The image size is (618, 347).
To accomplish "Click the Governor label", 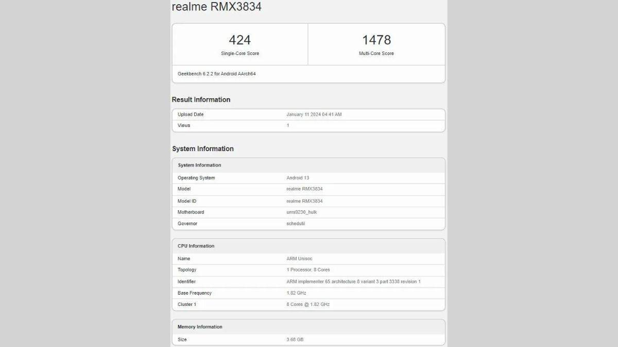I will click(187, 224).
